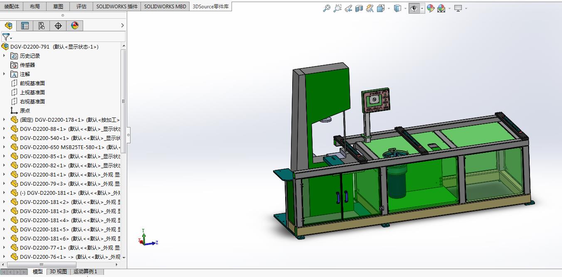Expand the feature panel with right chevron

[x=122, y=26]
